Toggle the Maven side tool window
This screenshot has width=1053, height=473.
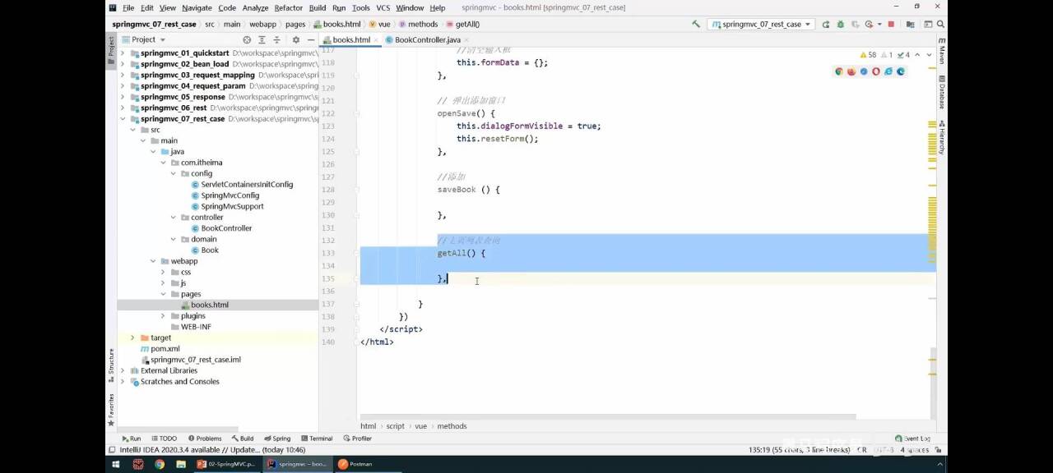coord(942,50)
